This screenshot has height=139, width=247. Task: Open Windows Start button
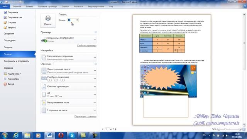(x=5, y=136)
